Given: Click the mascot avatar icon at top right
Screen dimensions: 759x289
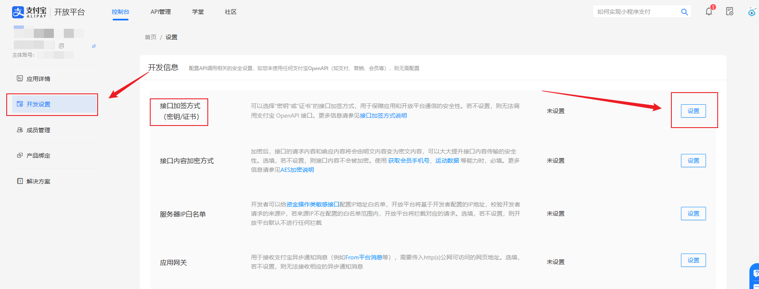Looking at the screenshot, I should [752, 12].
